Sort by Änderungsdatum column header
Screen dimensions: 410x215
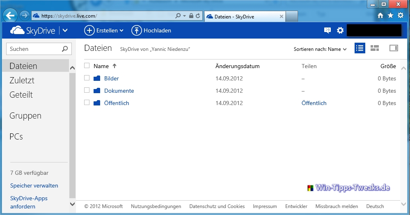238,66
